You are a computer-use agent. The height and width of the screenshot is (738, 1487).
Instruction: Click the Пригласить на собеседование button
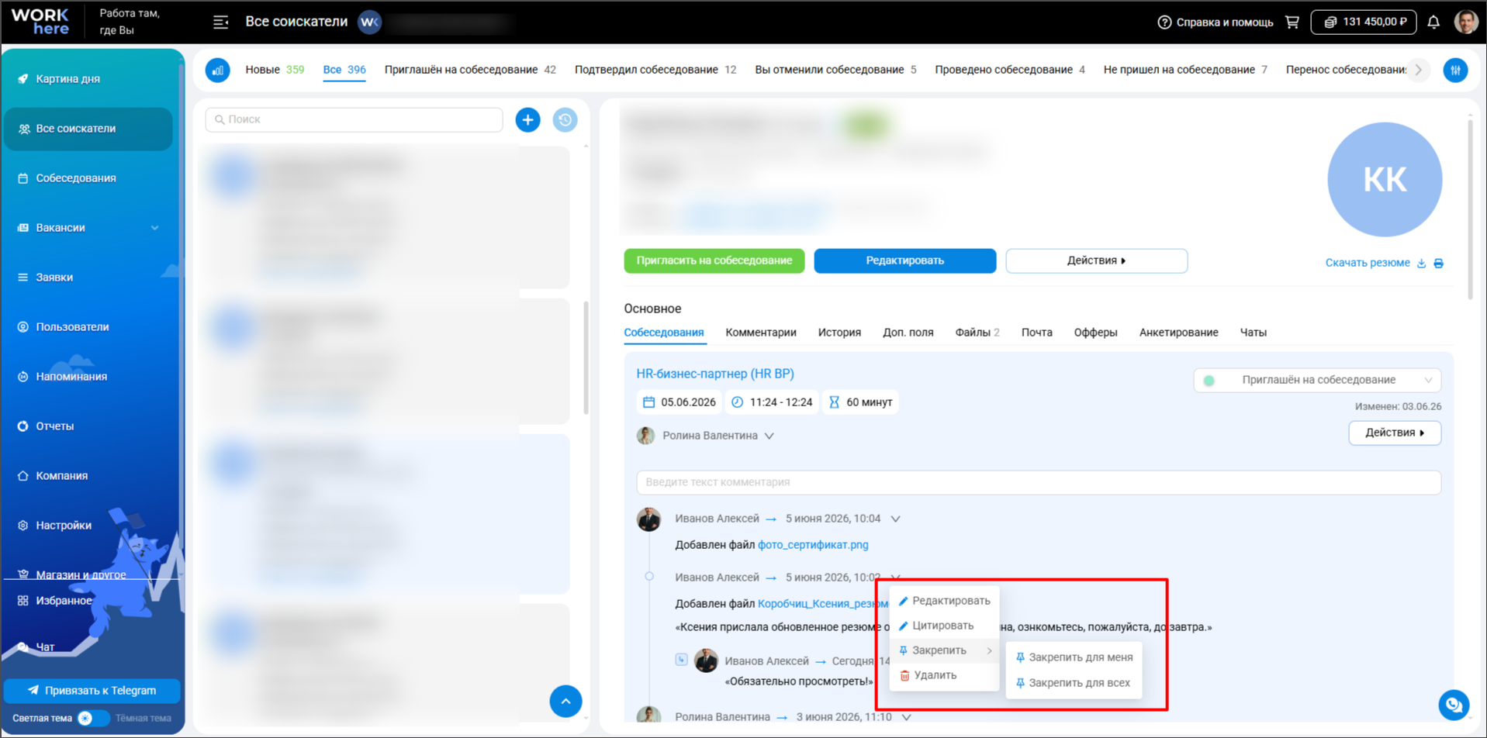(x=714, y=260)
